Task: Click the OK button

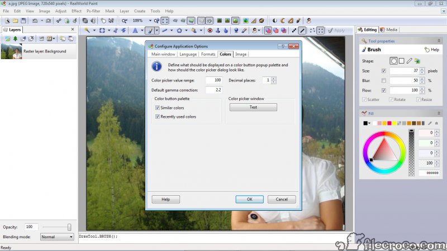Action: tap(249, 199)
